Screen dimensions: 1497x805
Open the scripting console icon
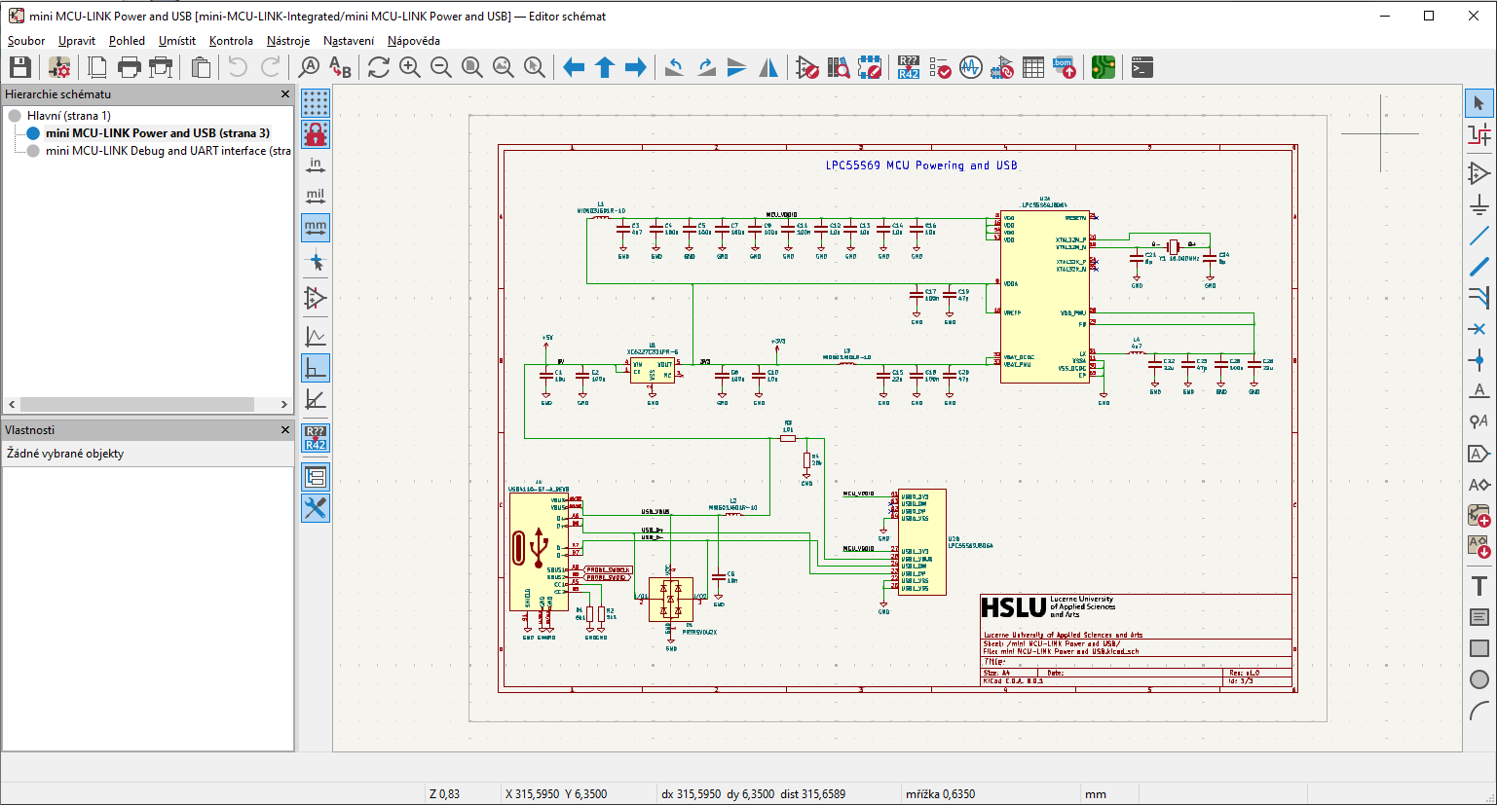[x=1142, y=67]
